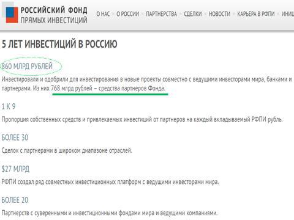The height and width of the screenshot is (220, 294).
Task: Click the '$27 МЛРД' subheading
Action: (x=15, y=169)
